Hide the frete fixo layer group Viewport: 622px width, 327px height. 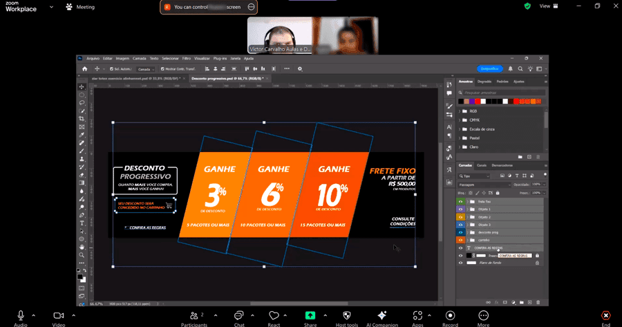click(x=460, y=202)
